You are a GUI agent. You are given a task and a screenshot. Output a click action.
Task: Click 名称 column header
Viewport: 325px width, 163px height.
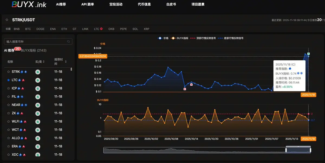click(10, 62)
